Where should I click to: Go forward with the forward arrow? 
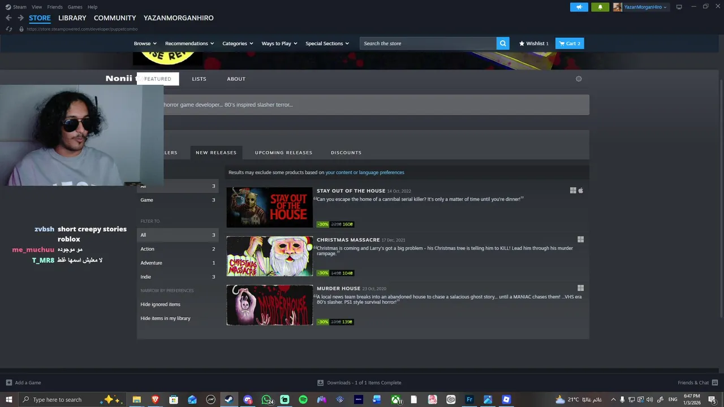(20, 18)
